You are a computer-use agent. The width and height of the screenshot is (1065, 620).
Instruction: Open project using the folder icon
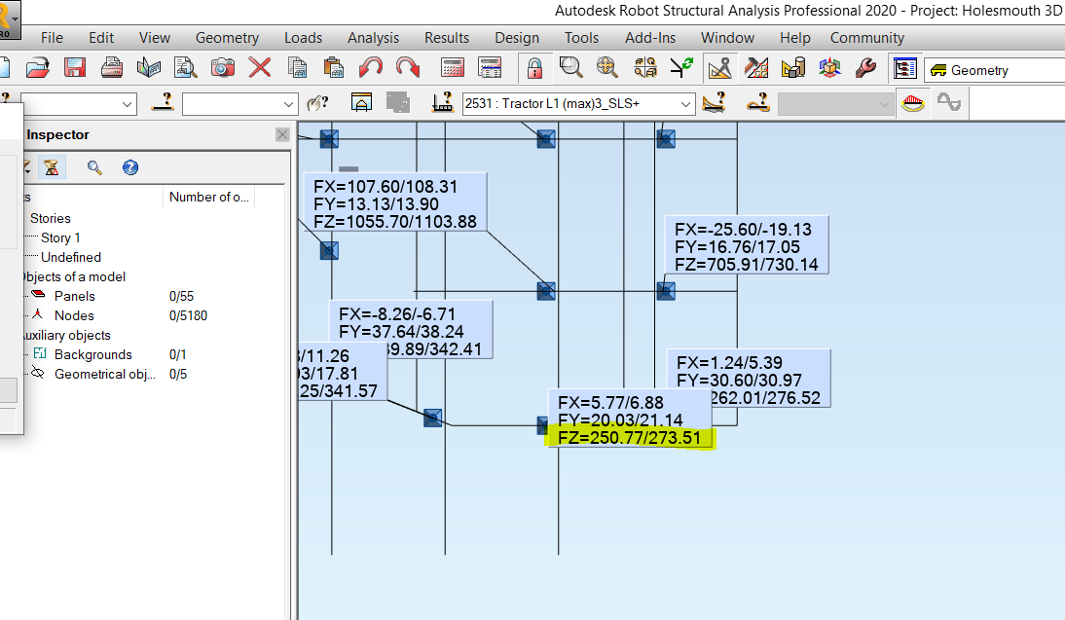[38, 68]
